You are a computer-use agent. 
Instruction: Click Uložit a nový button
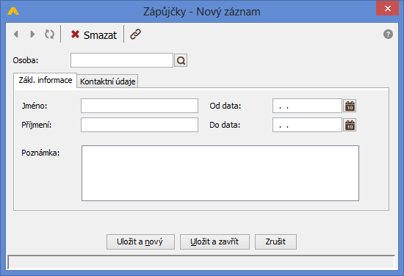point(140,241)
